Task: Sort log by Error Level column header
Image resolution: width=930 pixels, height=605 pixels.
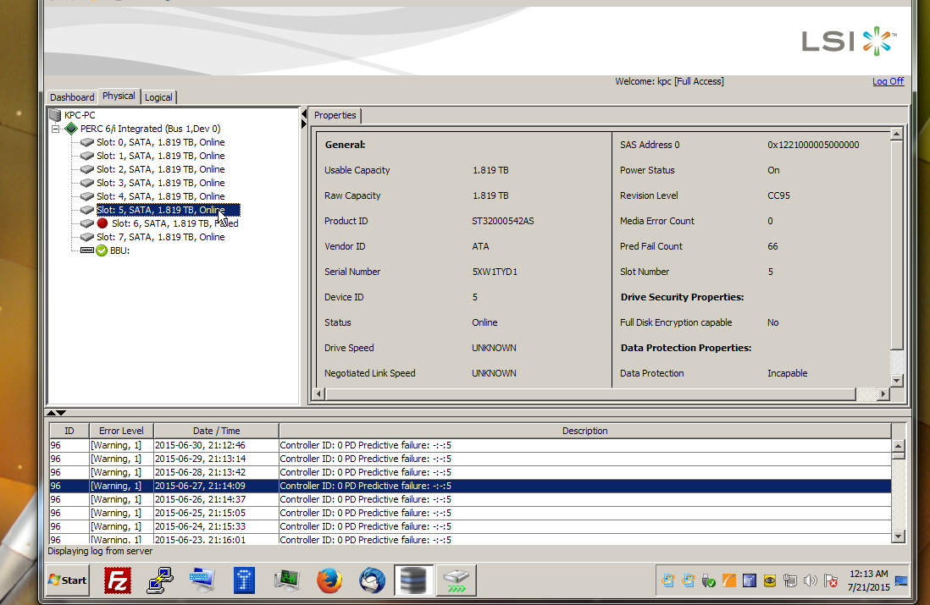Action: (121, 431)
